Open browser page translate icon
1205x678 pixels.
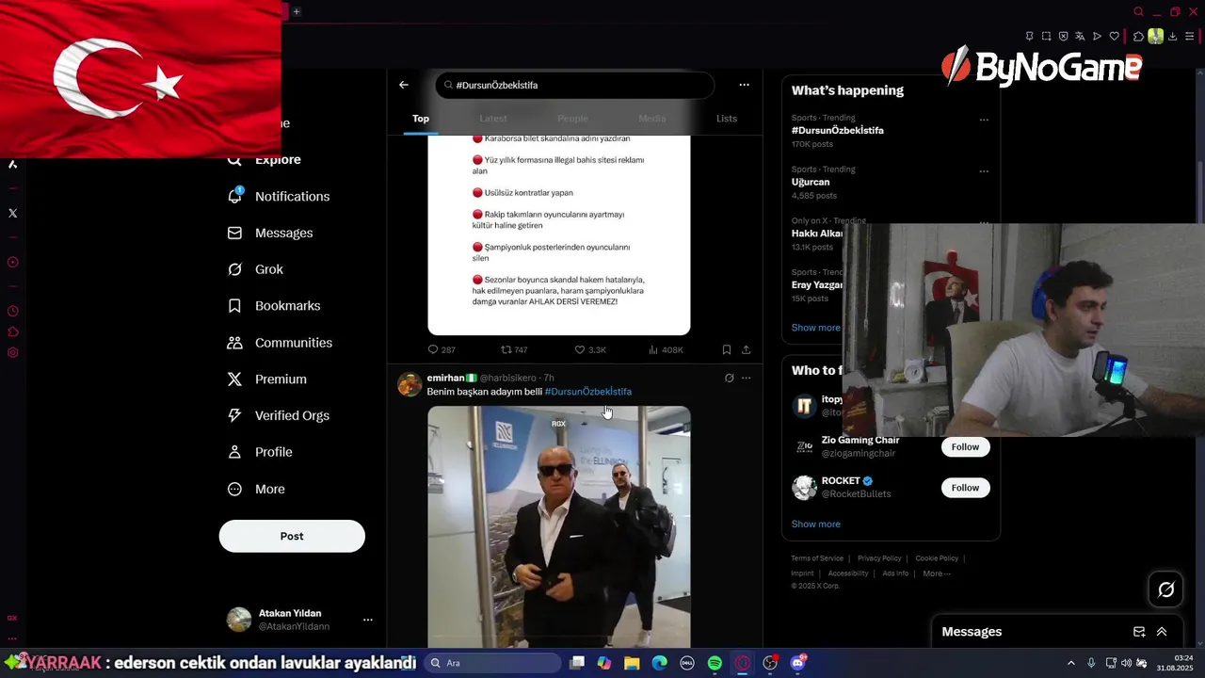pos(1080,37)
